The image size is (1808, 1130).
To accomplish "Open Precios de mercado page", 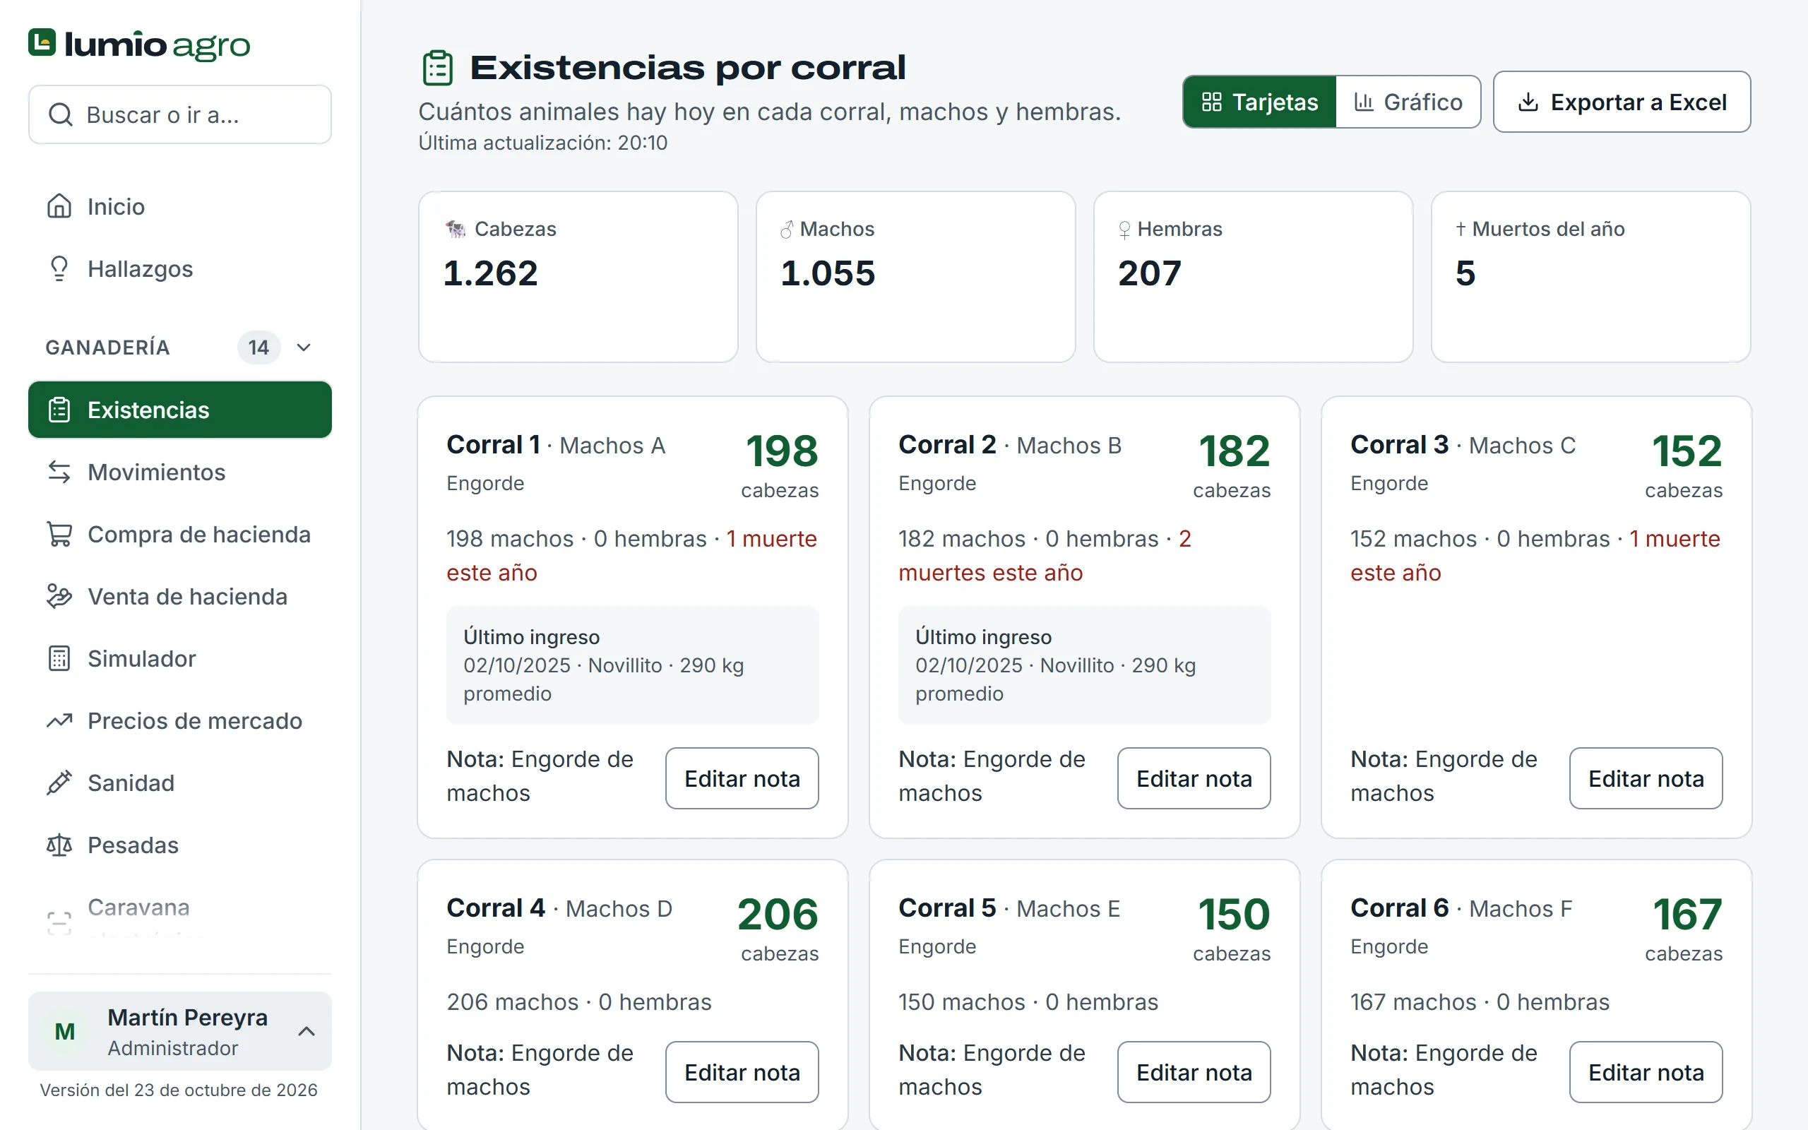I will coord(180,720).
